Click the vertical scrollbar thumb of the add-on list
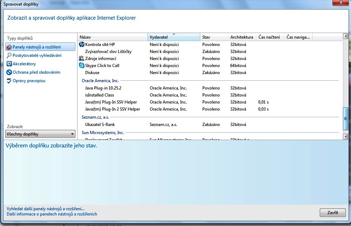 tap(345, 119)
